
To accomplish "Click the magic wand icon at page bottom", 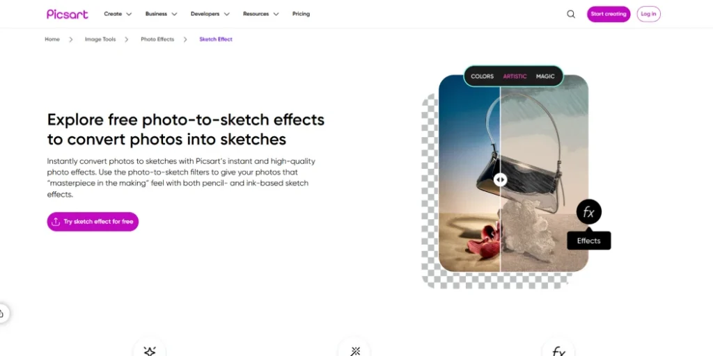I will 354,351.
